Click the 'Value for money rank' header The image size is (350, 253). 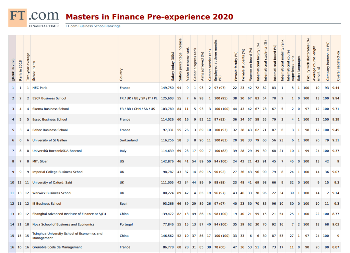[188, 64]
